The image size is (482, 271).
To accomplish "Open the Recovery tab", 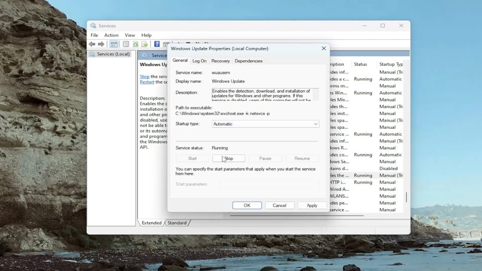I will coord(220,61).
